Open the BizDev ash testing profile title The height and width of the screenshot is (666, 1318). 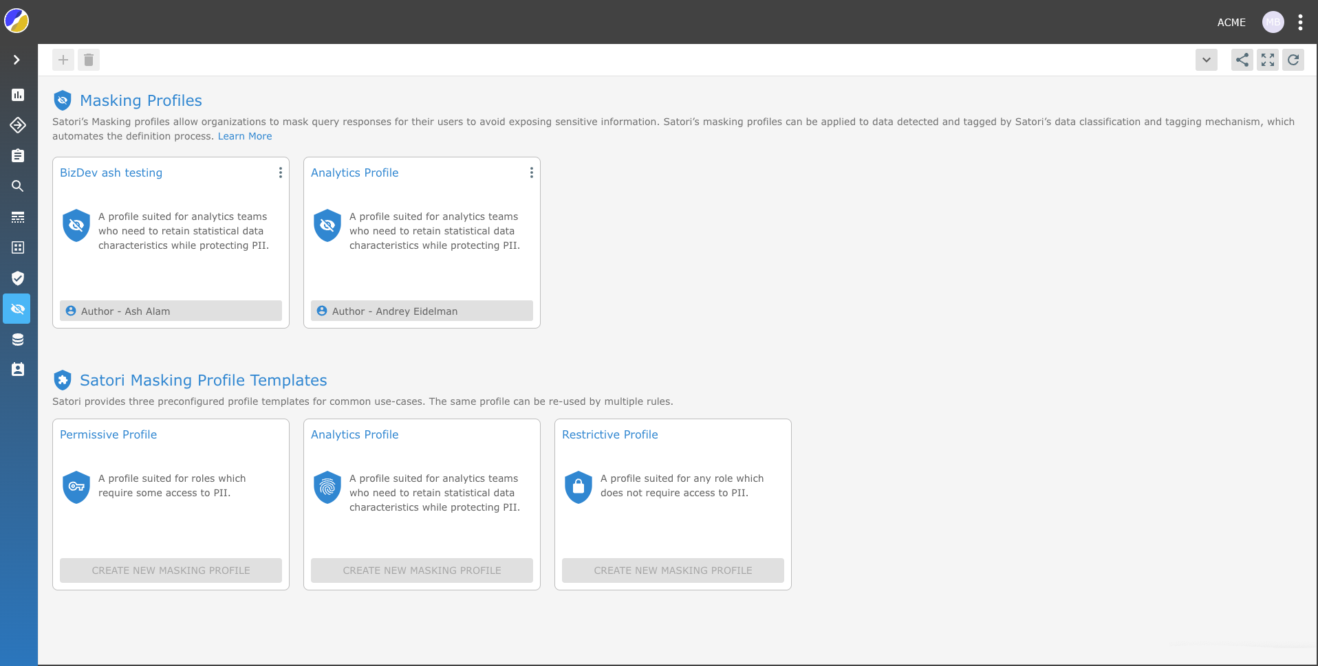pos(111,173)
